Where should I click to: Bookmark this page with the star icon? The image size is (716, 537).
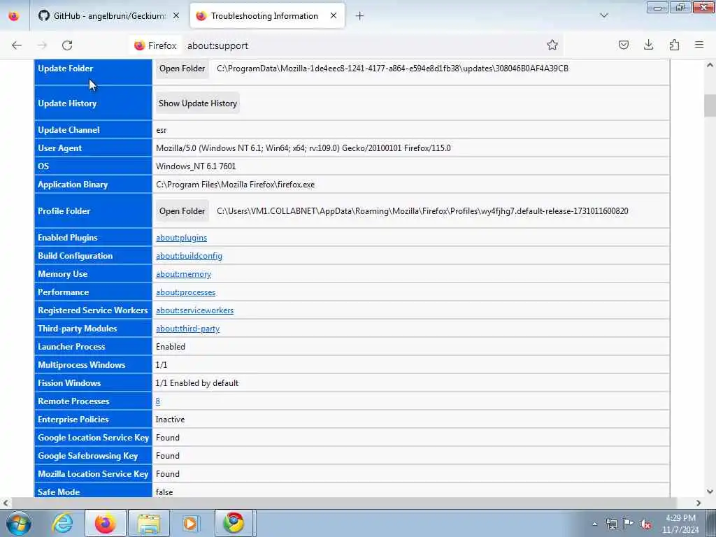[x=552, y=45]
